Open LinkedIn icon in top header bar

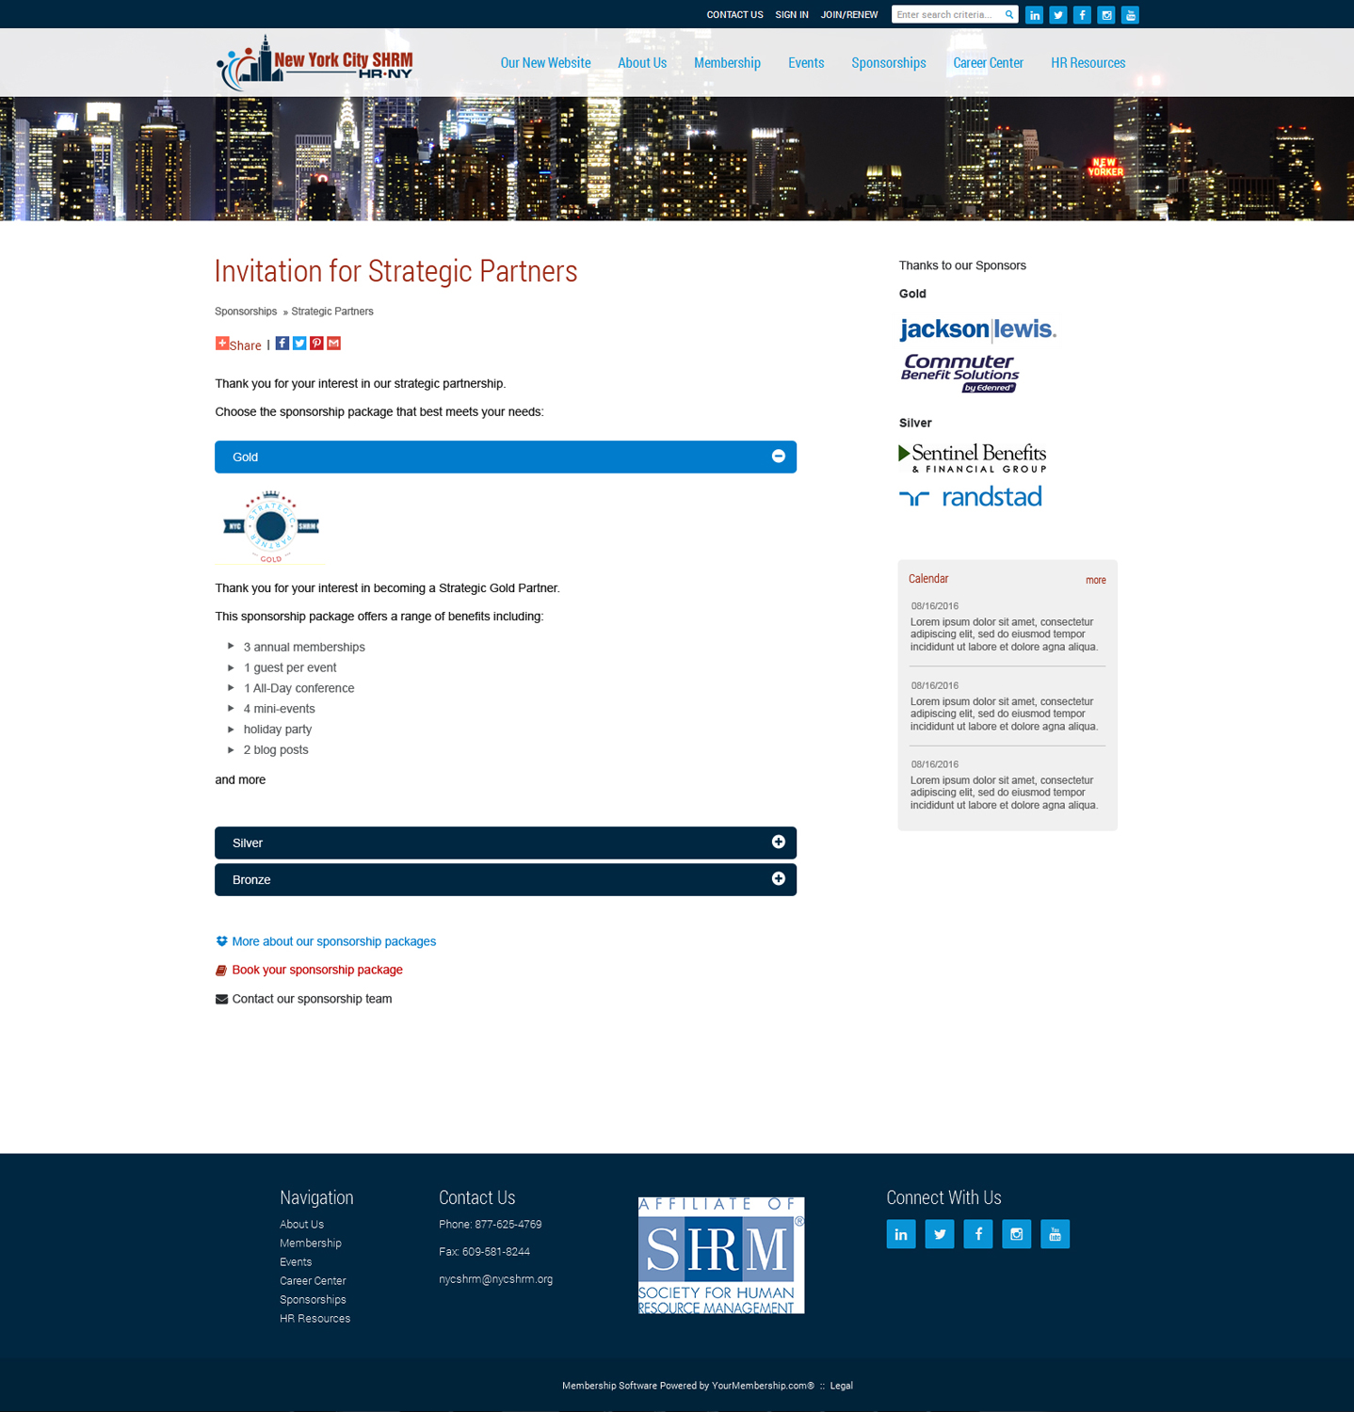(x=1034, y=15)
